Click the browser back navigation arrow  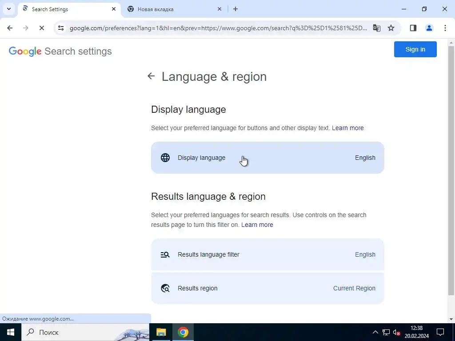click(x=10, y=28)
